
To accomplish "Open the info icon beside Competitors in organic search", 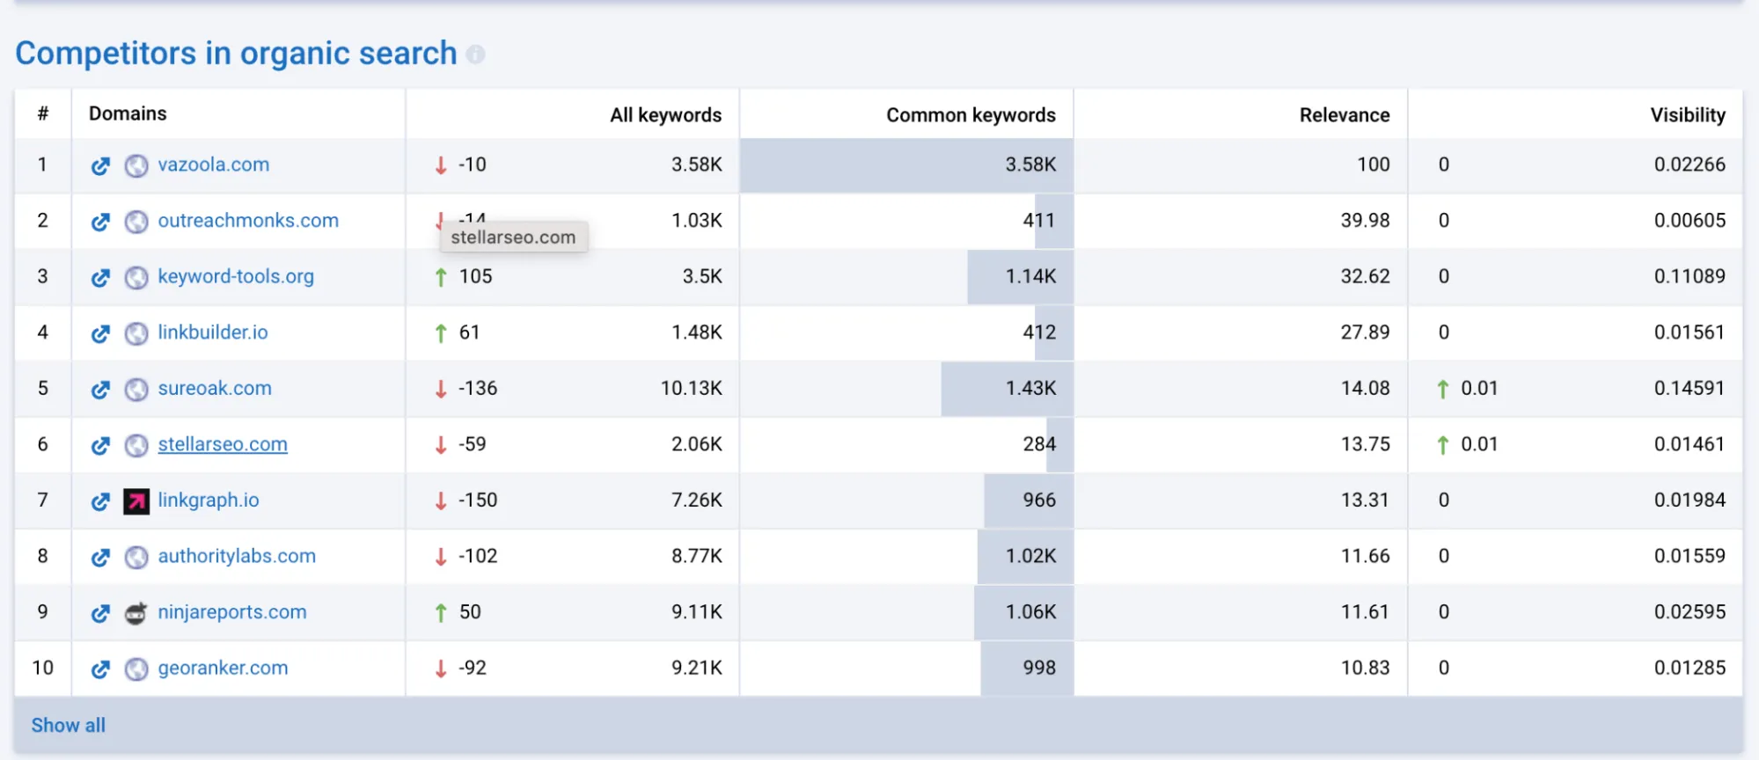I will [475, 55].
